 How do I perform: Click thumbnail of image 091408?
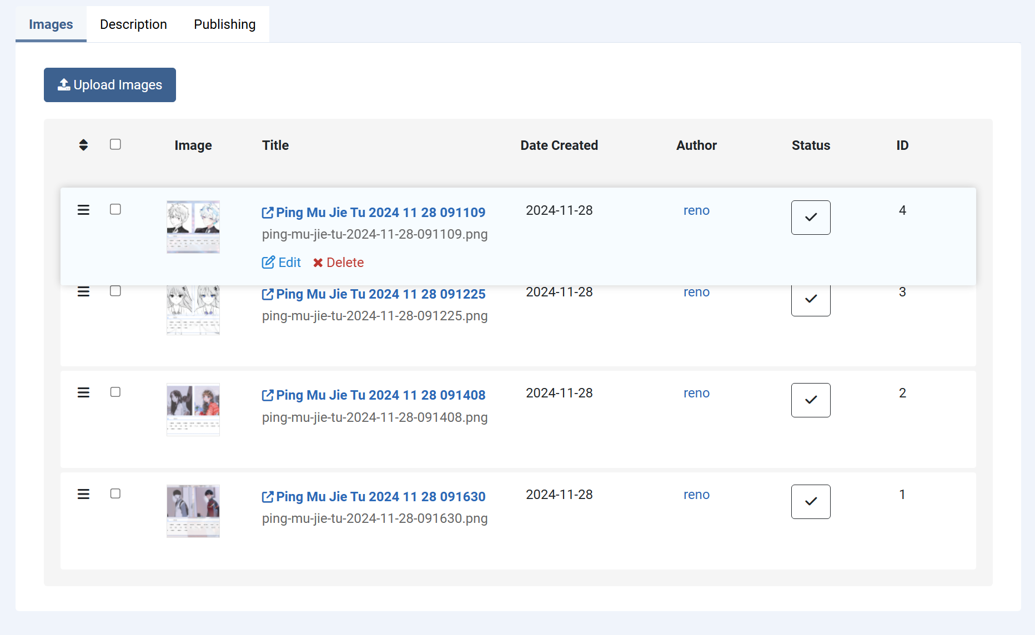193,409
